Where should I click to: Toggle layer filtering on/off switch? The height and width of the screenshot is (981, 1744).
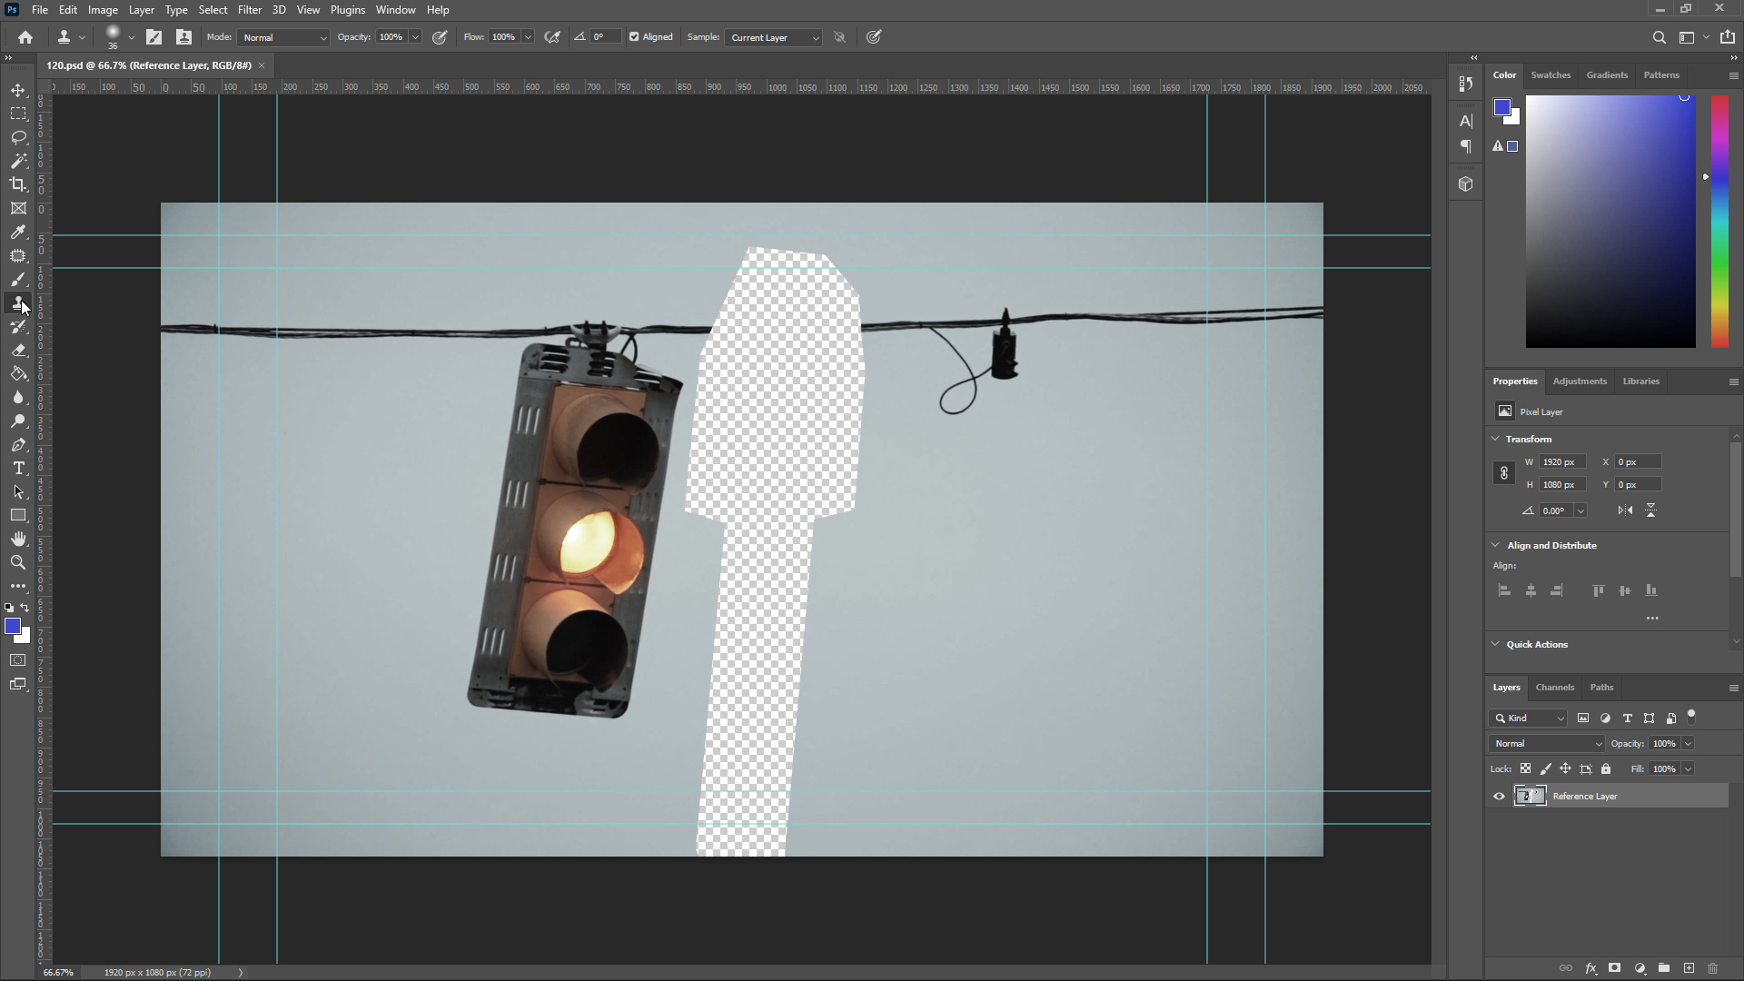point(1691,716)
